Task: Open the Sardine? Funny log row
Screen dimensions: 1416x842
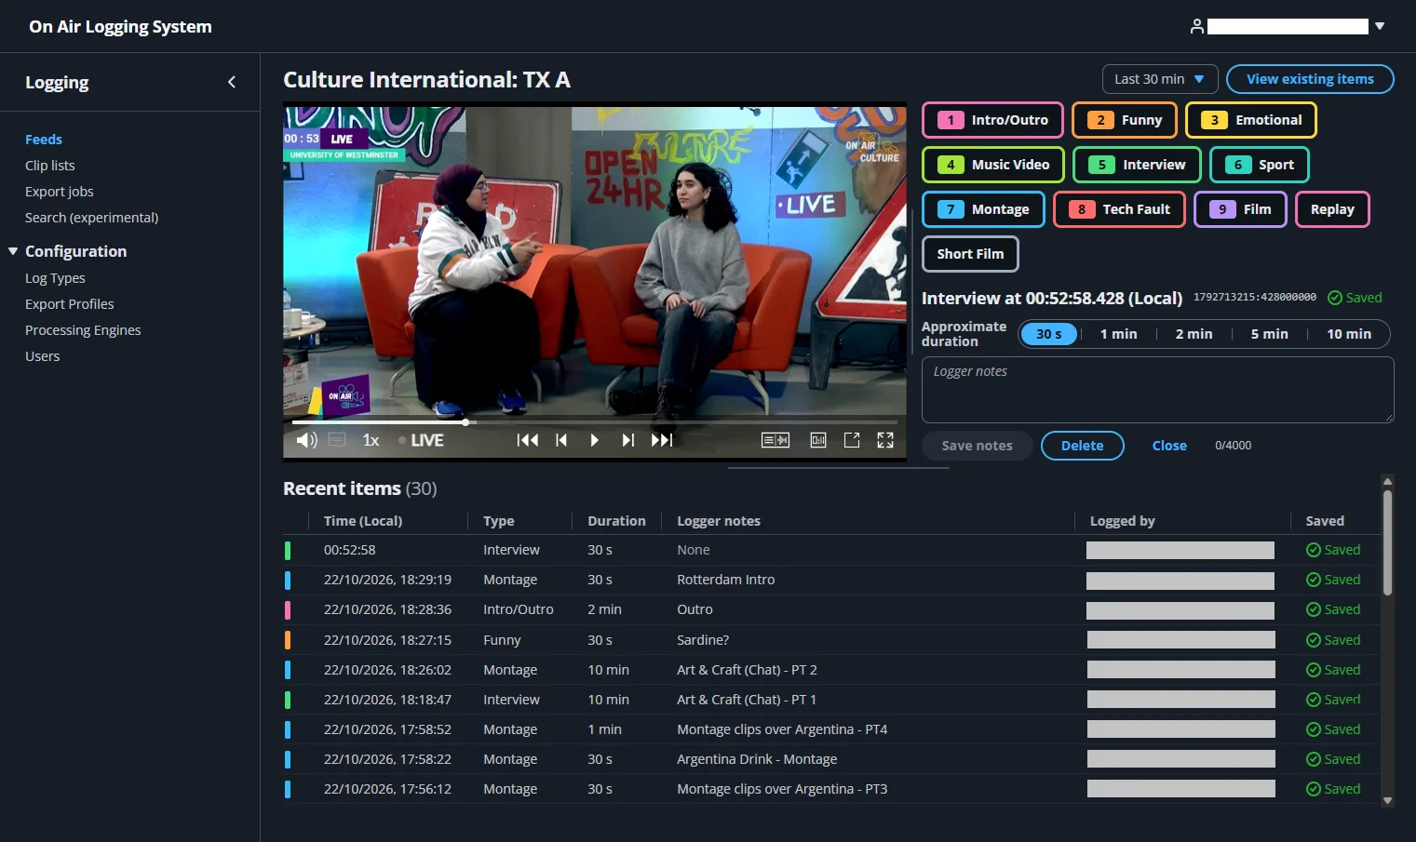Action: (x=833, y=640)
